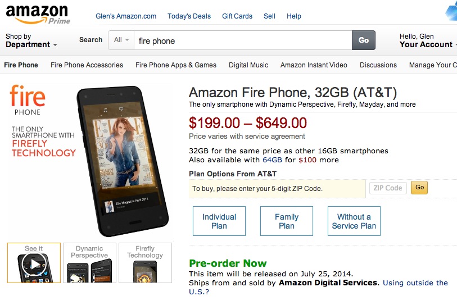Open the Dynamic Perspective thumbnail
The height and width of the screenshot is (305, 457).
(x=89, y=263)
